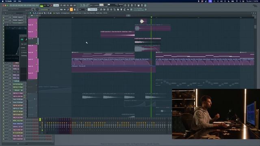The image size is (260, 146).
Task: Click the microphone recording icon
Action: click(x=132, y=5)
